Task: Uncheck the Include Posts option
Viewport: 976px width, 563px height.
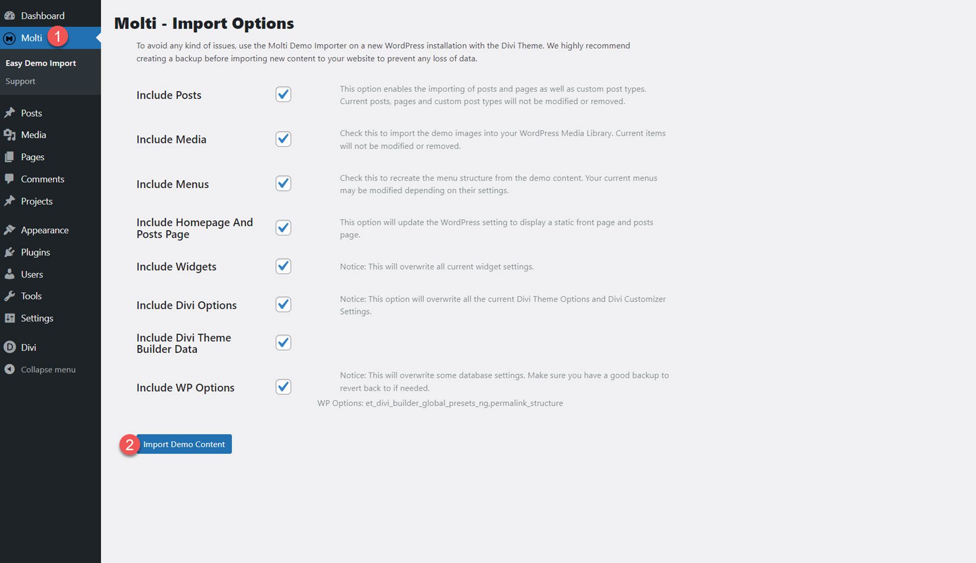Action: [x=282, y=94]
